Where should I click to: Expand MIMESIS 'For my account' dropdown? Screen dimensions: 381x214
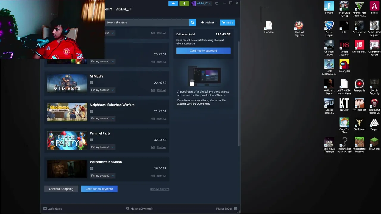pyautogui.click(x=102, y=90)
